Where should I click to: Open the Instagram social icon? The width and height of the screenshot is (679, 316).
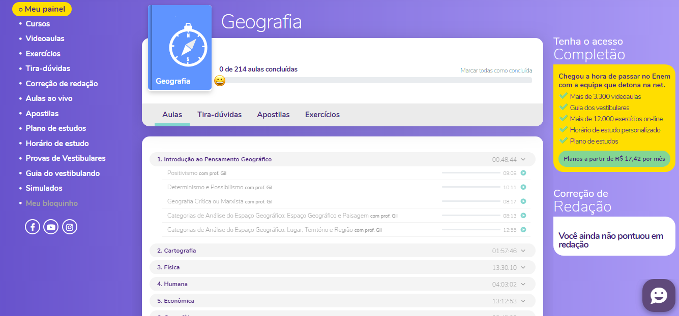point(70,227)
